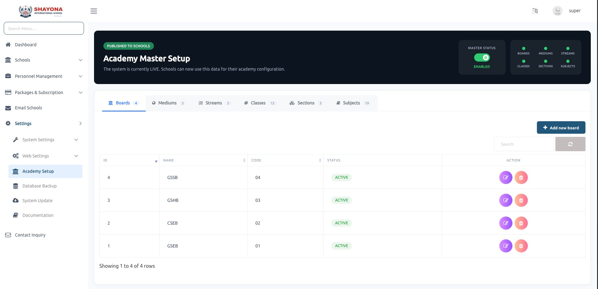Click the Web Settings gears icon
The width and height of the screenshot is (598, 289).
[x=16, y=156]
